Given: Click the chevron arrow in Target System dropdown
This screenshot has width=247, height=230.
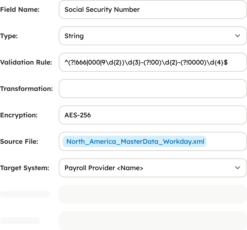Looking at the screenshot, I should pyautogui.click(x=237, y=168).
